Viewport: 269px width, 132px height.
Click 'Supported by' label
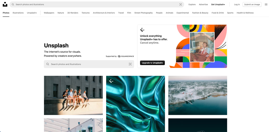111,56
